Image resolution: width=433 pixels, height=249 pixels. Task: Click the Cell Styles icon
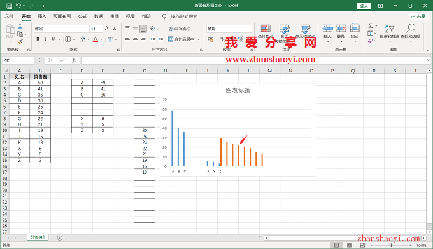coord(305,29)
